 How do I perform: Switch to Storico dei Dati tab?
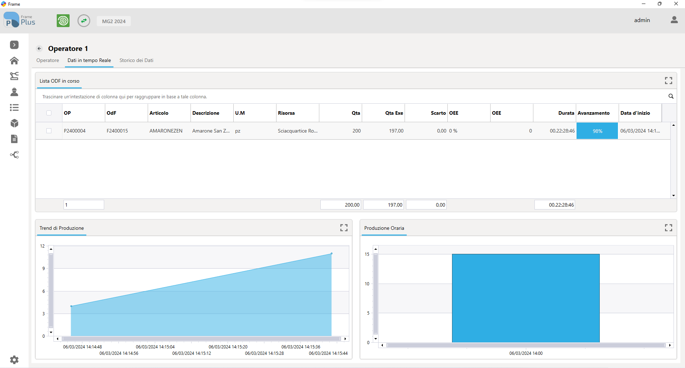(x=136, y=60)
